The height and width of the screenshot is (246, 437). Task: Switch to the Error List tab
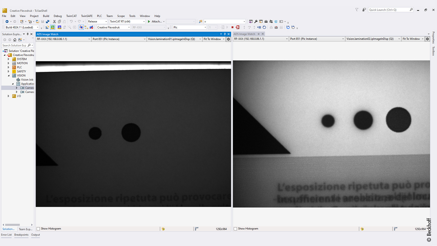6,235
